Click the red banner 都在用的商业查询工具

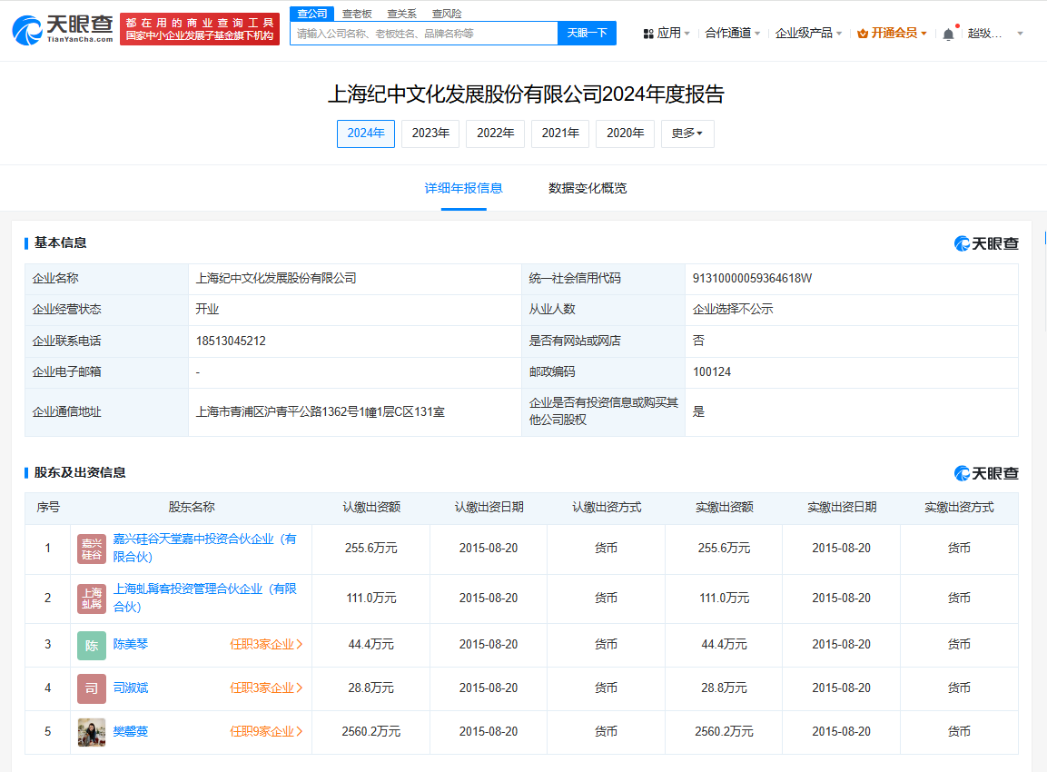(200, 29)
